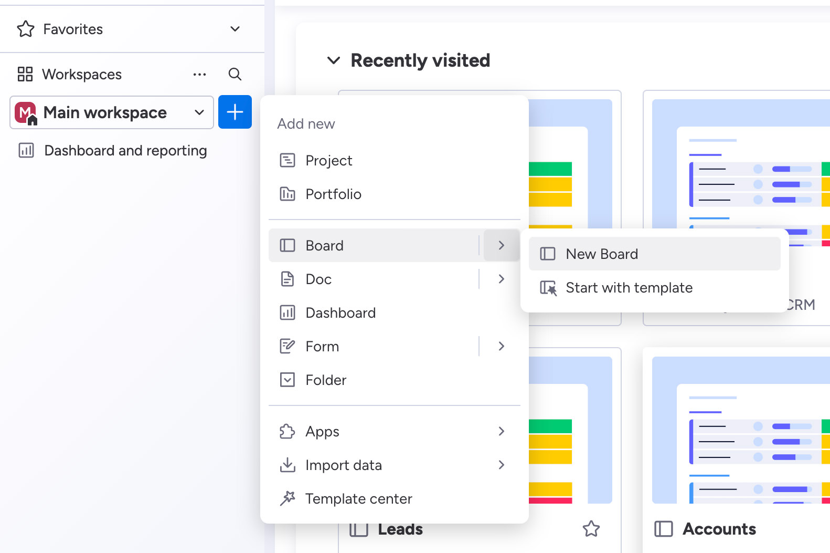Open the Main workspace dropdown
Image resolution: width=830 pixels, height=553 pixels.
click(112, 112)
